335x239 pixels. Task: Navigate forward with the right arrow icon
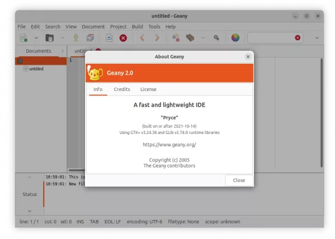157,38
